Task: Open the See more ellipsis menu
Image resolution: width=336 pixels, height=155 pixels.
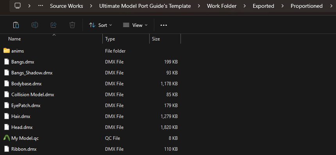Action: tap(164, 25)
